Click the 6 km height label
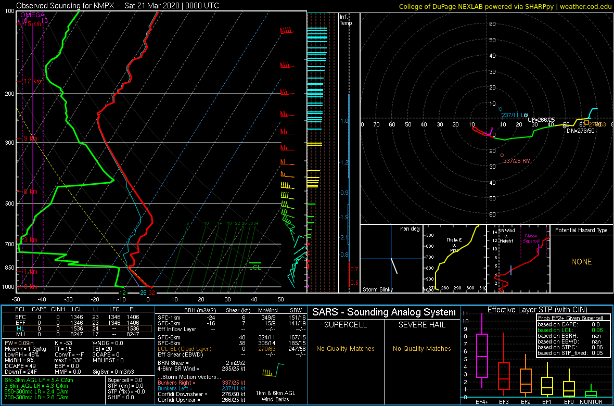 click(30, 191)
